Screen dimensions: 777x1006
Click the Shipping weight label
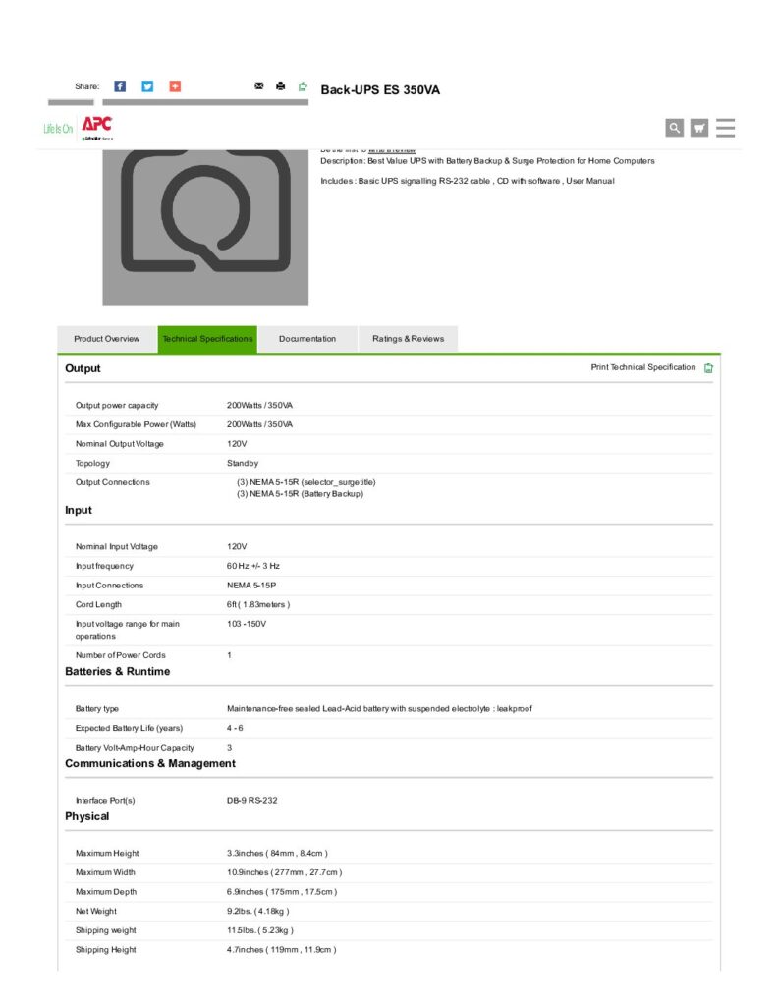click(x=106, y=930)
